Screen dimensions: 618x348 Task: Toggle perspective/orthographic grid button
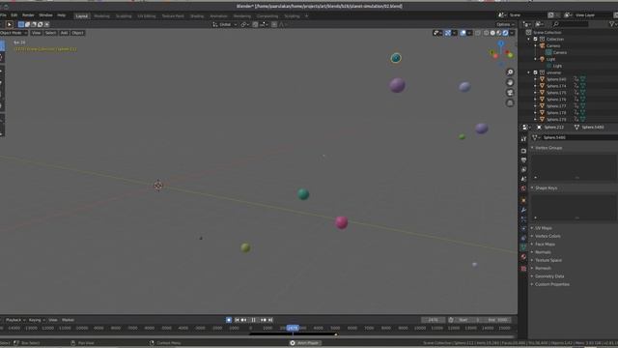point(510,103)
